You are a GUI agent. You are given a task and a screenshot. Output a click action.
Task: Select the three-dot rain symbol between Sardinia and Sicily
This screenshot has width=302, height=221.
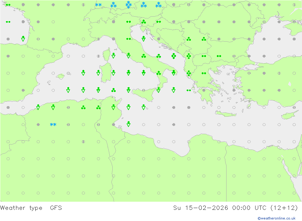pos(114,90)
